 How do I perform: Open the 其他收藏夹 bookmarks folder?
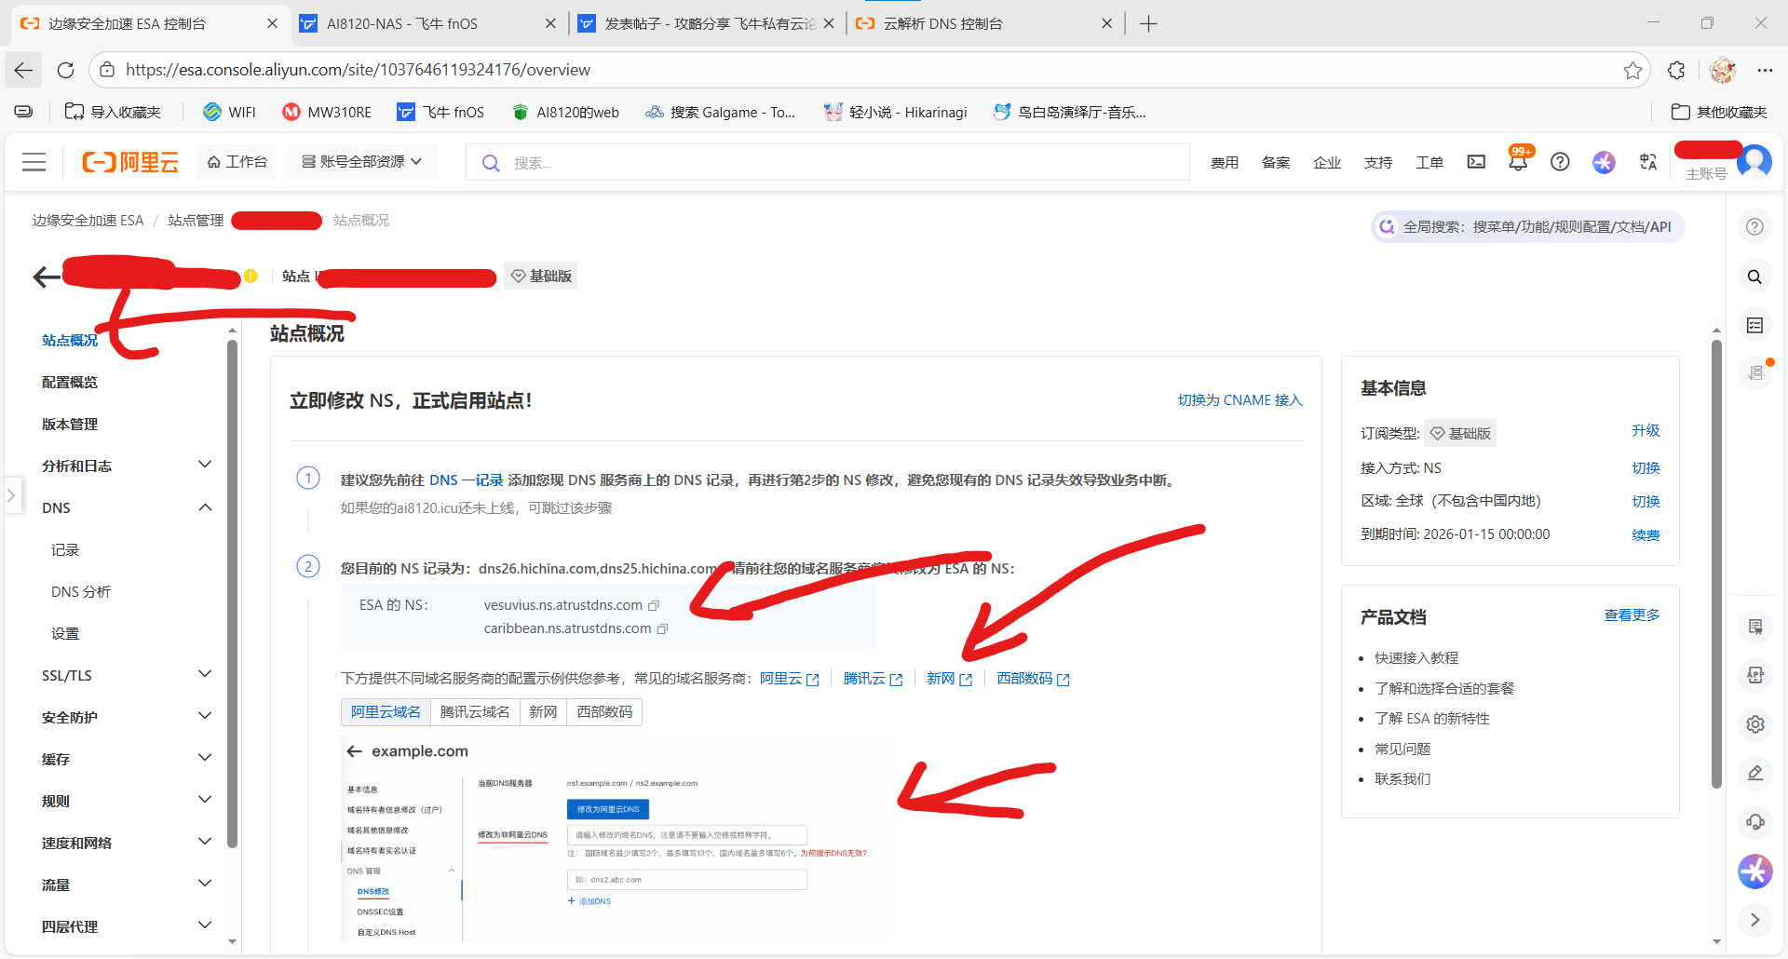click(x=1719, y=112)
